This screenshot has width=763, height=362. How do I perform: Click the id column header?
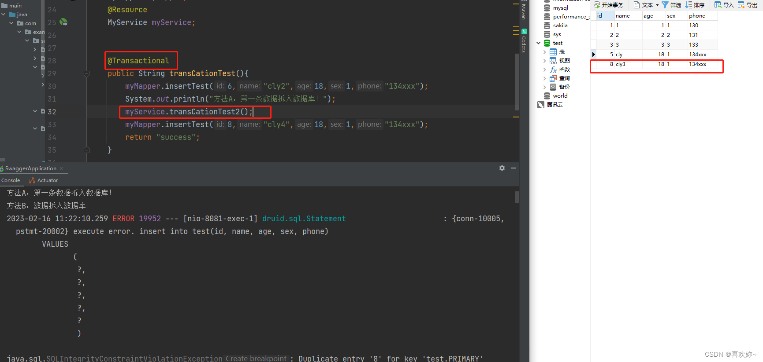tap(605, 16)
